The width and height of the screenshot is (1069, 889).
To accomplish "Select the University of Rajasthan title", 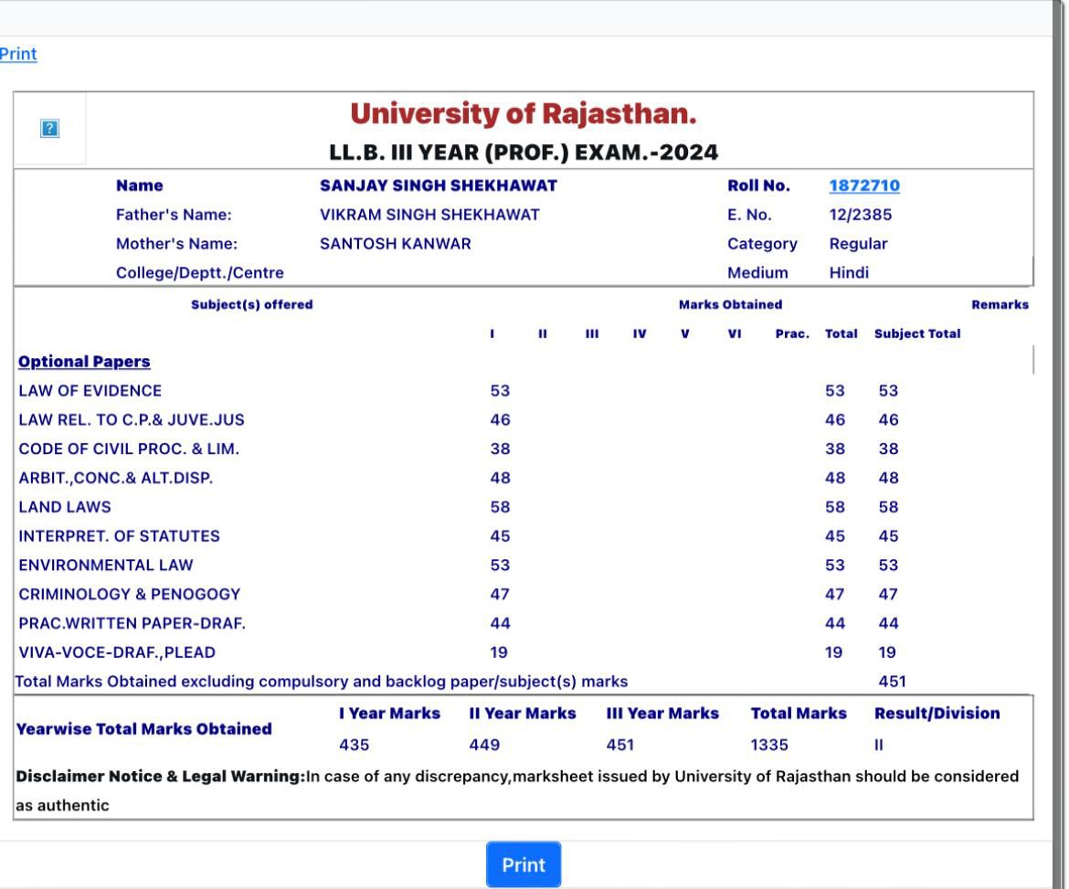I will pos(523,113).
